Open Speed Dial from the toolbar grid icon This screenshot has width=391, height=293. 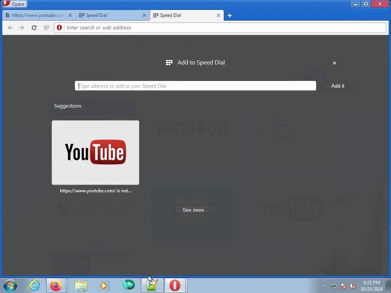pyautogui.click(x=46, y=27)
